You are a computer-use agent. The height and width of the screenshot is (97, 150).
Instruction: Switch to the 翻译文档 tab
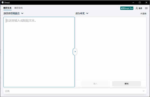(18, 8)
